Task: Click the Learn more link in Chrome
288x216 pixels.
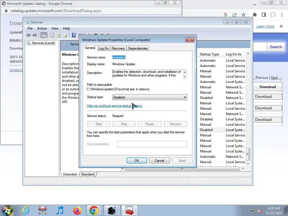Action: pyautogui.click(x=265, y=26)
